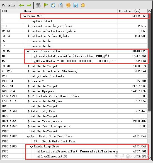
Task: Select TA : Depth Only Post Pass at EID 1963
Action: tap(74, 141)
